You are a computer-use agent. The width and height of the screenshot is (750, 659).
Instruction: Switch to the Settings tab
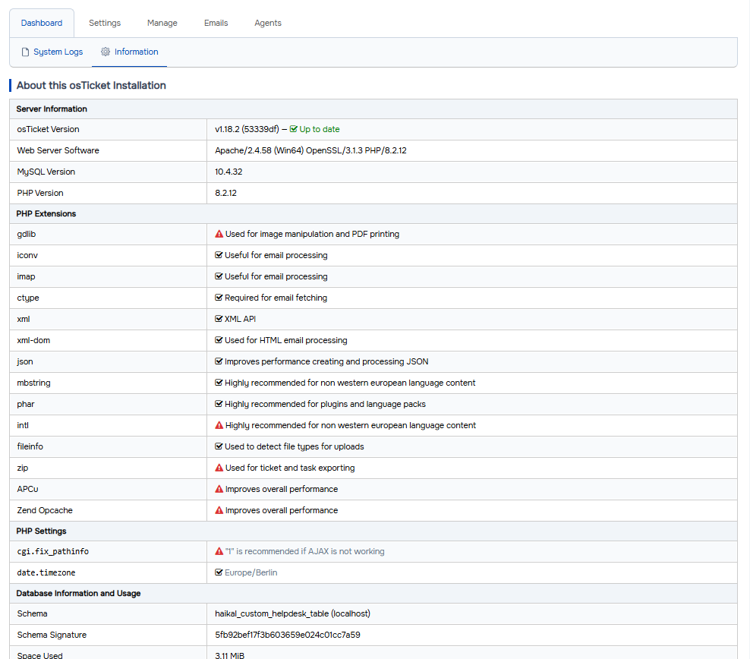coord(105,23)
